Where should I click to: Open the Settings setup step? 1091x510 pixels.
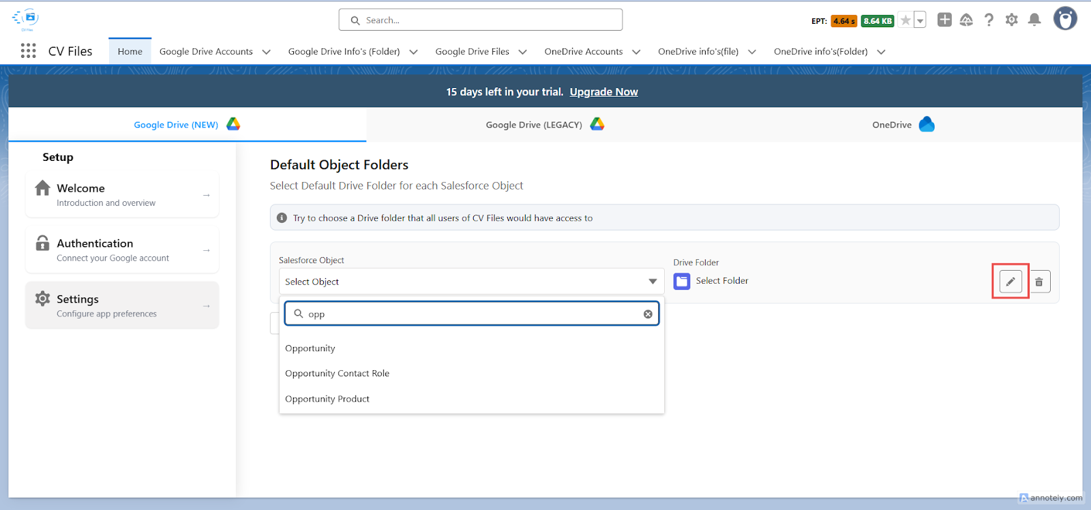(122, 305)
